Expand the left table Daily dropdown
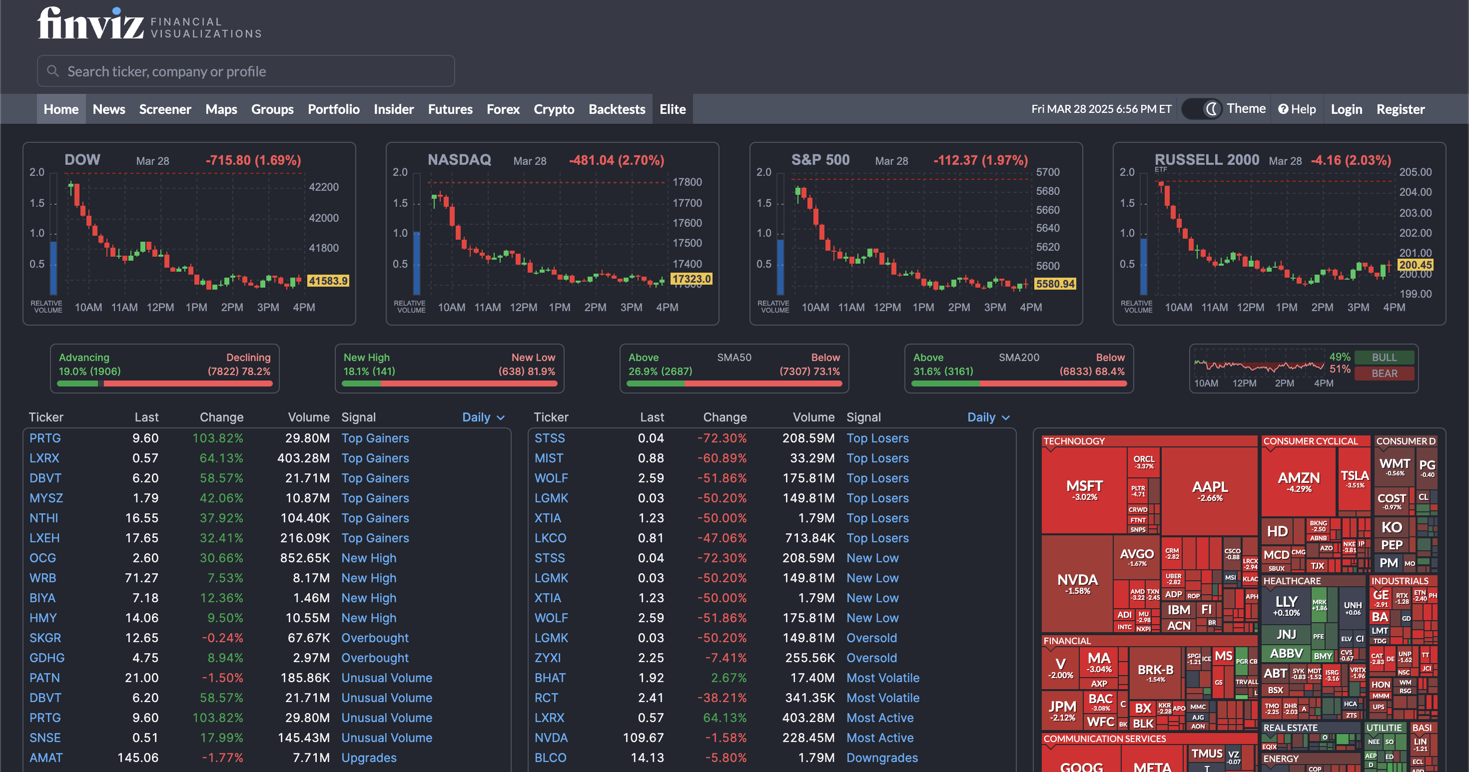Screen dimensions: 1469x772 (x=483, y=417)
